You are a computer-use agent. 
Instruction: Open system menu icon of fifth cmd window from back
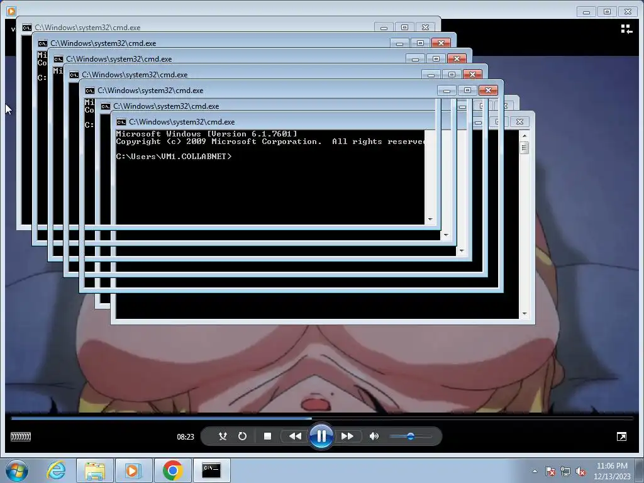click(89, 91)
